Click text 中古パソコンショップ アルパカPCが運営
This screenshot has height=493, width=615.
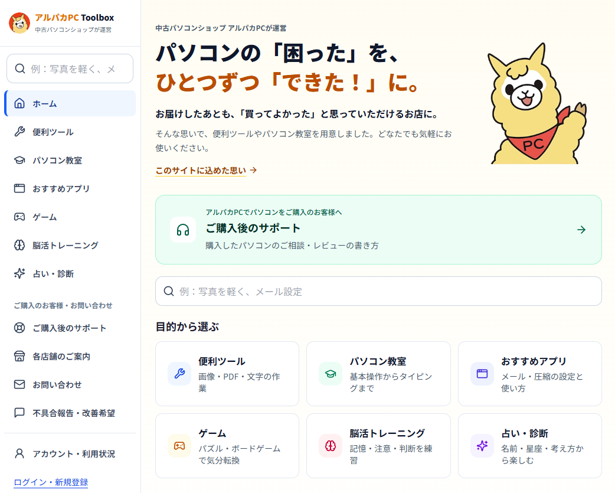pos(221,28)
